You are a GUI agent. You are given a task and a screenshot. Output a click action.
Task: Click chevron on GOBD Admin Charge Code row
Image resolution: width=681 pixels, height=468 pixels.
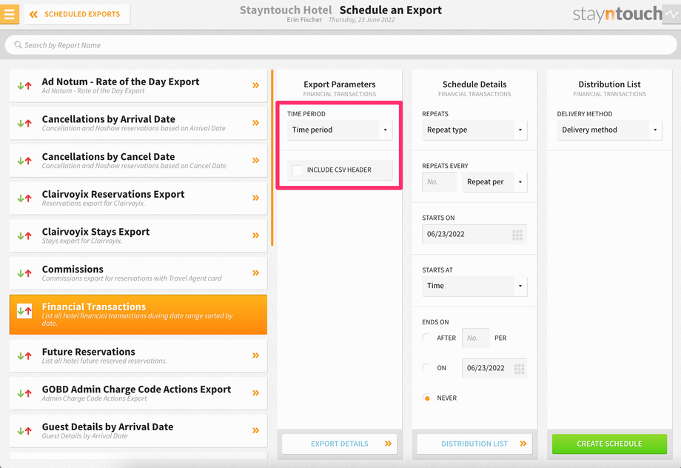coord(256,392)
